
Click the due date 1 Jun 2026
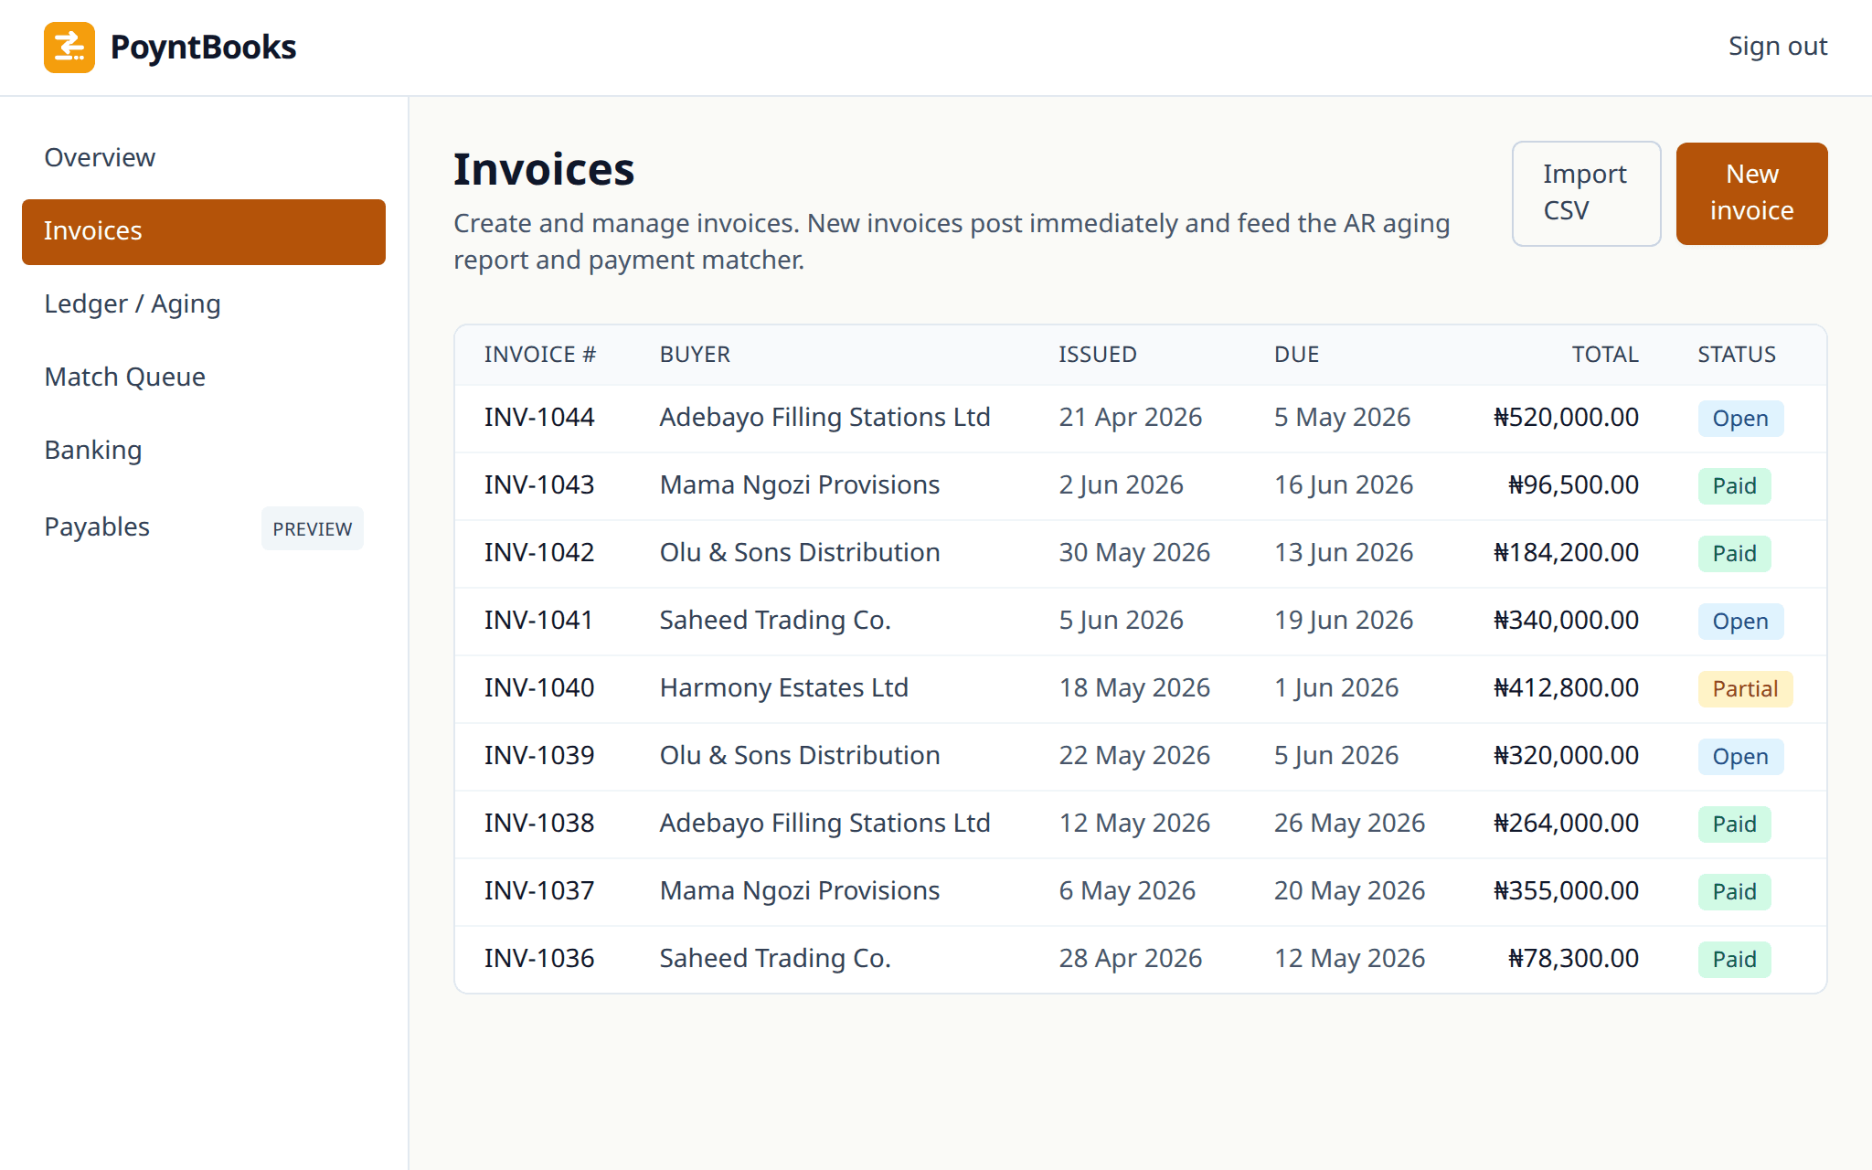pos(1336,688)
